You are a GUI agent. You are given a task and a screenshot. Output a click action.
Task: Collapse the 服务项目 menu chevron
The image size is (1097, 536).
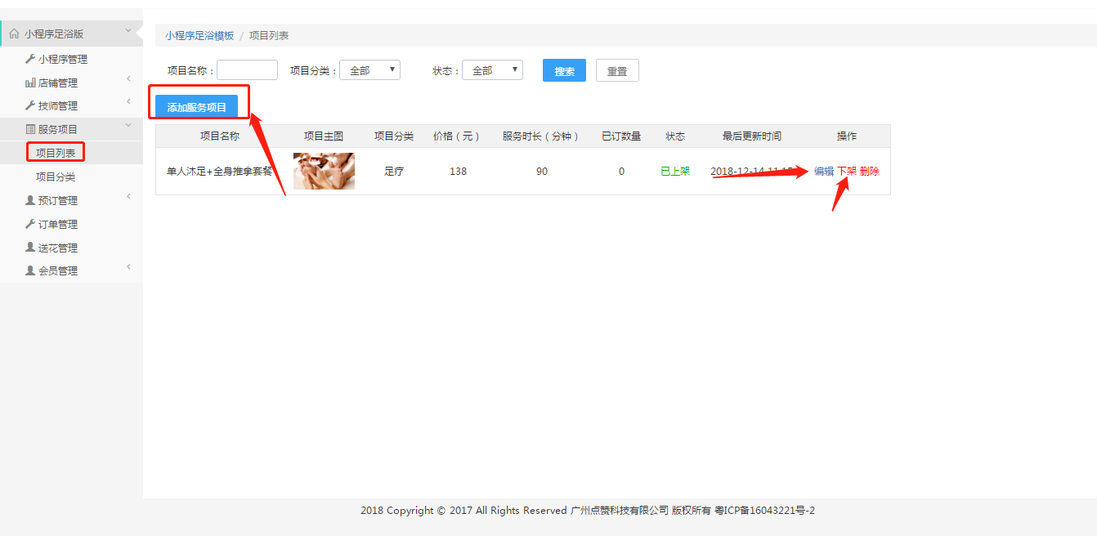click(x=128, y=126)
